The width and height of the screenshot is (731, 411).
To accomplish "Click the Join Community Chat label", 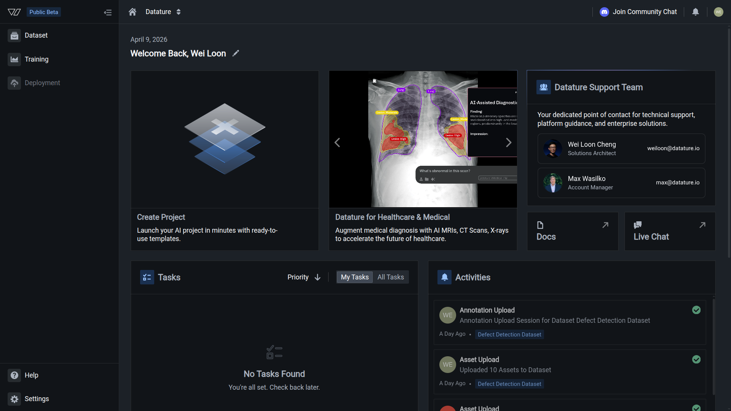I will [x=645, y=12].
